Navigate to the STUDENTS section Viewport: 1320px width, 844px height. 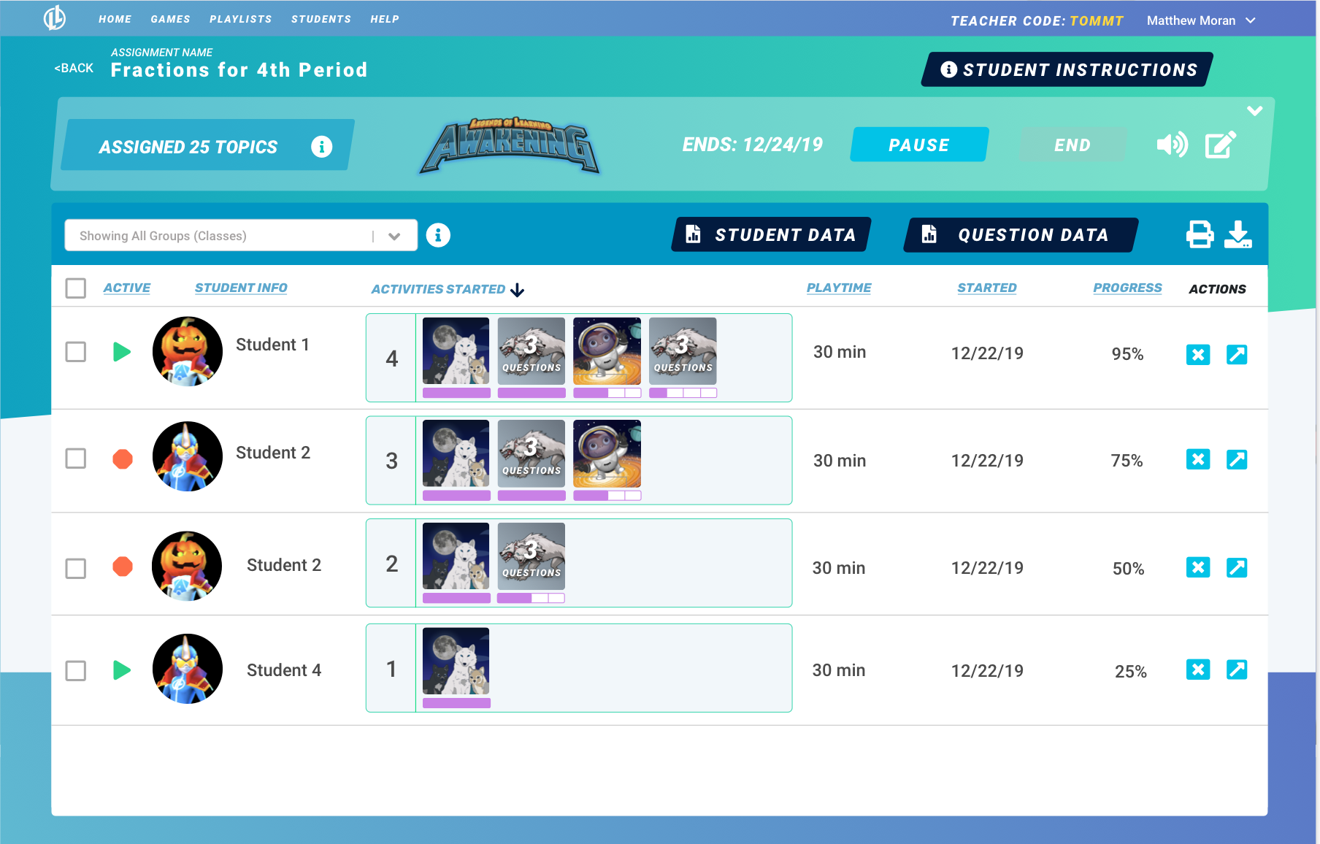321,19
